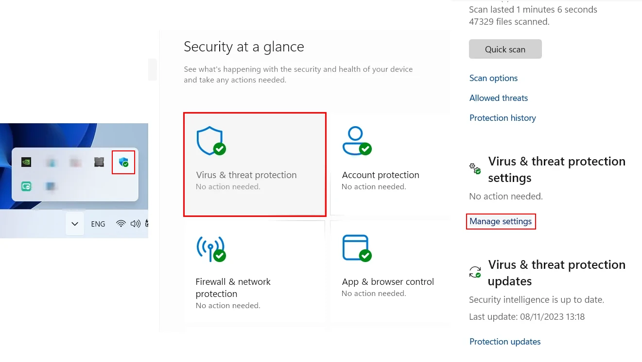Open Wi-Fi settings from the taskbar
The width and height of the screenshot is (642, 362).
(120, 224)
